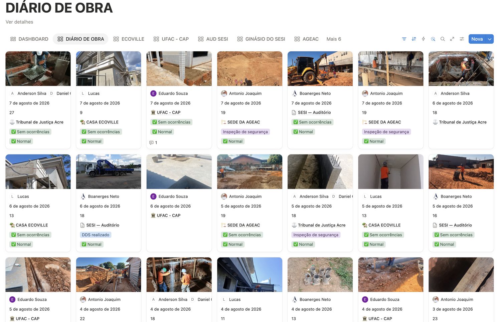Image resolution: width=501 pixels, height=322 pixels.
Task: Open the thumbnail with the yellow backhoe loader
Action: point(320,69)
